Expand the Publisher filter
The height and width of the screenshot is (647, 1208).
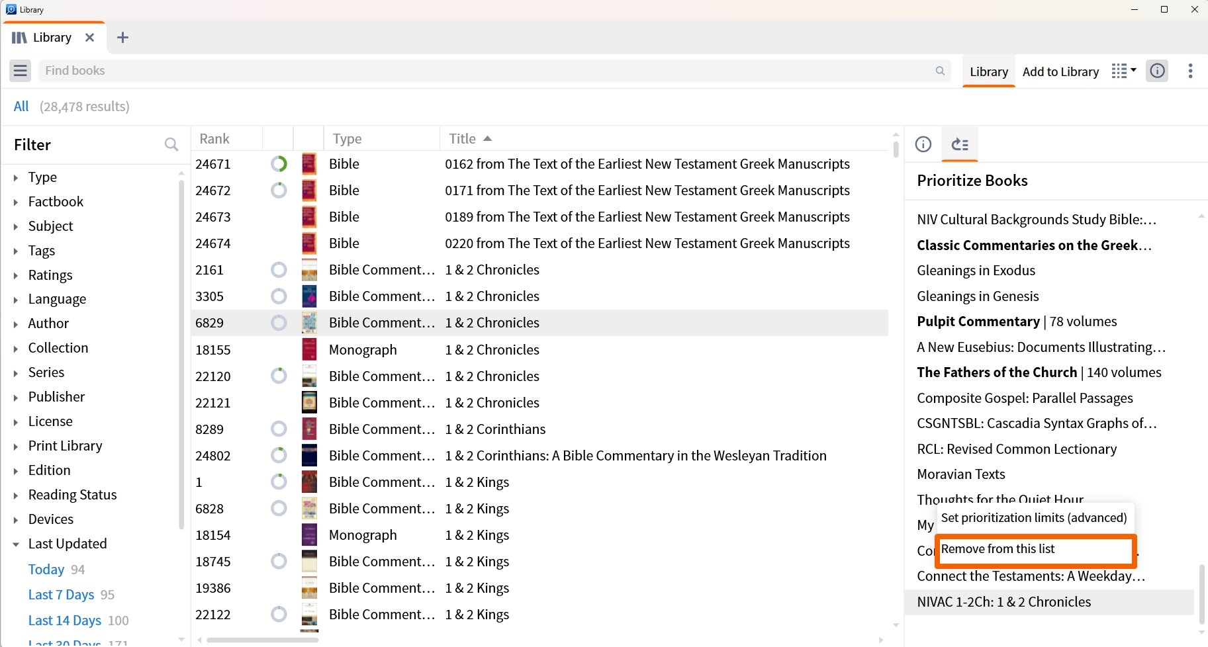(x=16, y=398)
